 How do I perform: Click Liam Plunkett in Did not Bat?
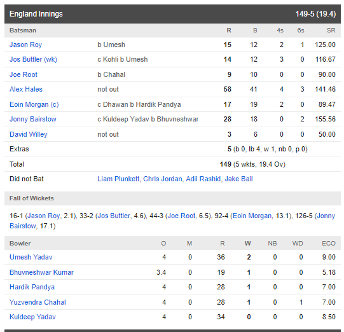[x=118, y=179]
